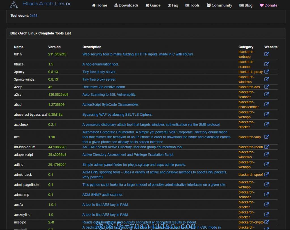Click the Name column header
The height and width of the screenshot is (230, 290).
(x=19, y=47)
